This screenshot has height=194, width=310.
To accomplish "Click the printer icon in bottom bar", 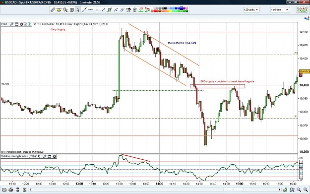I will [11, 190].
